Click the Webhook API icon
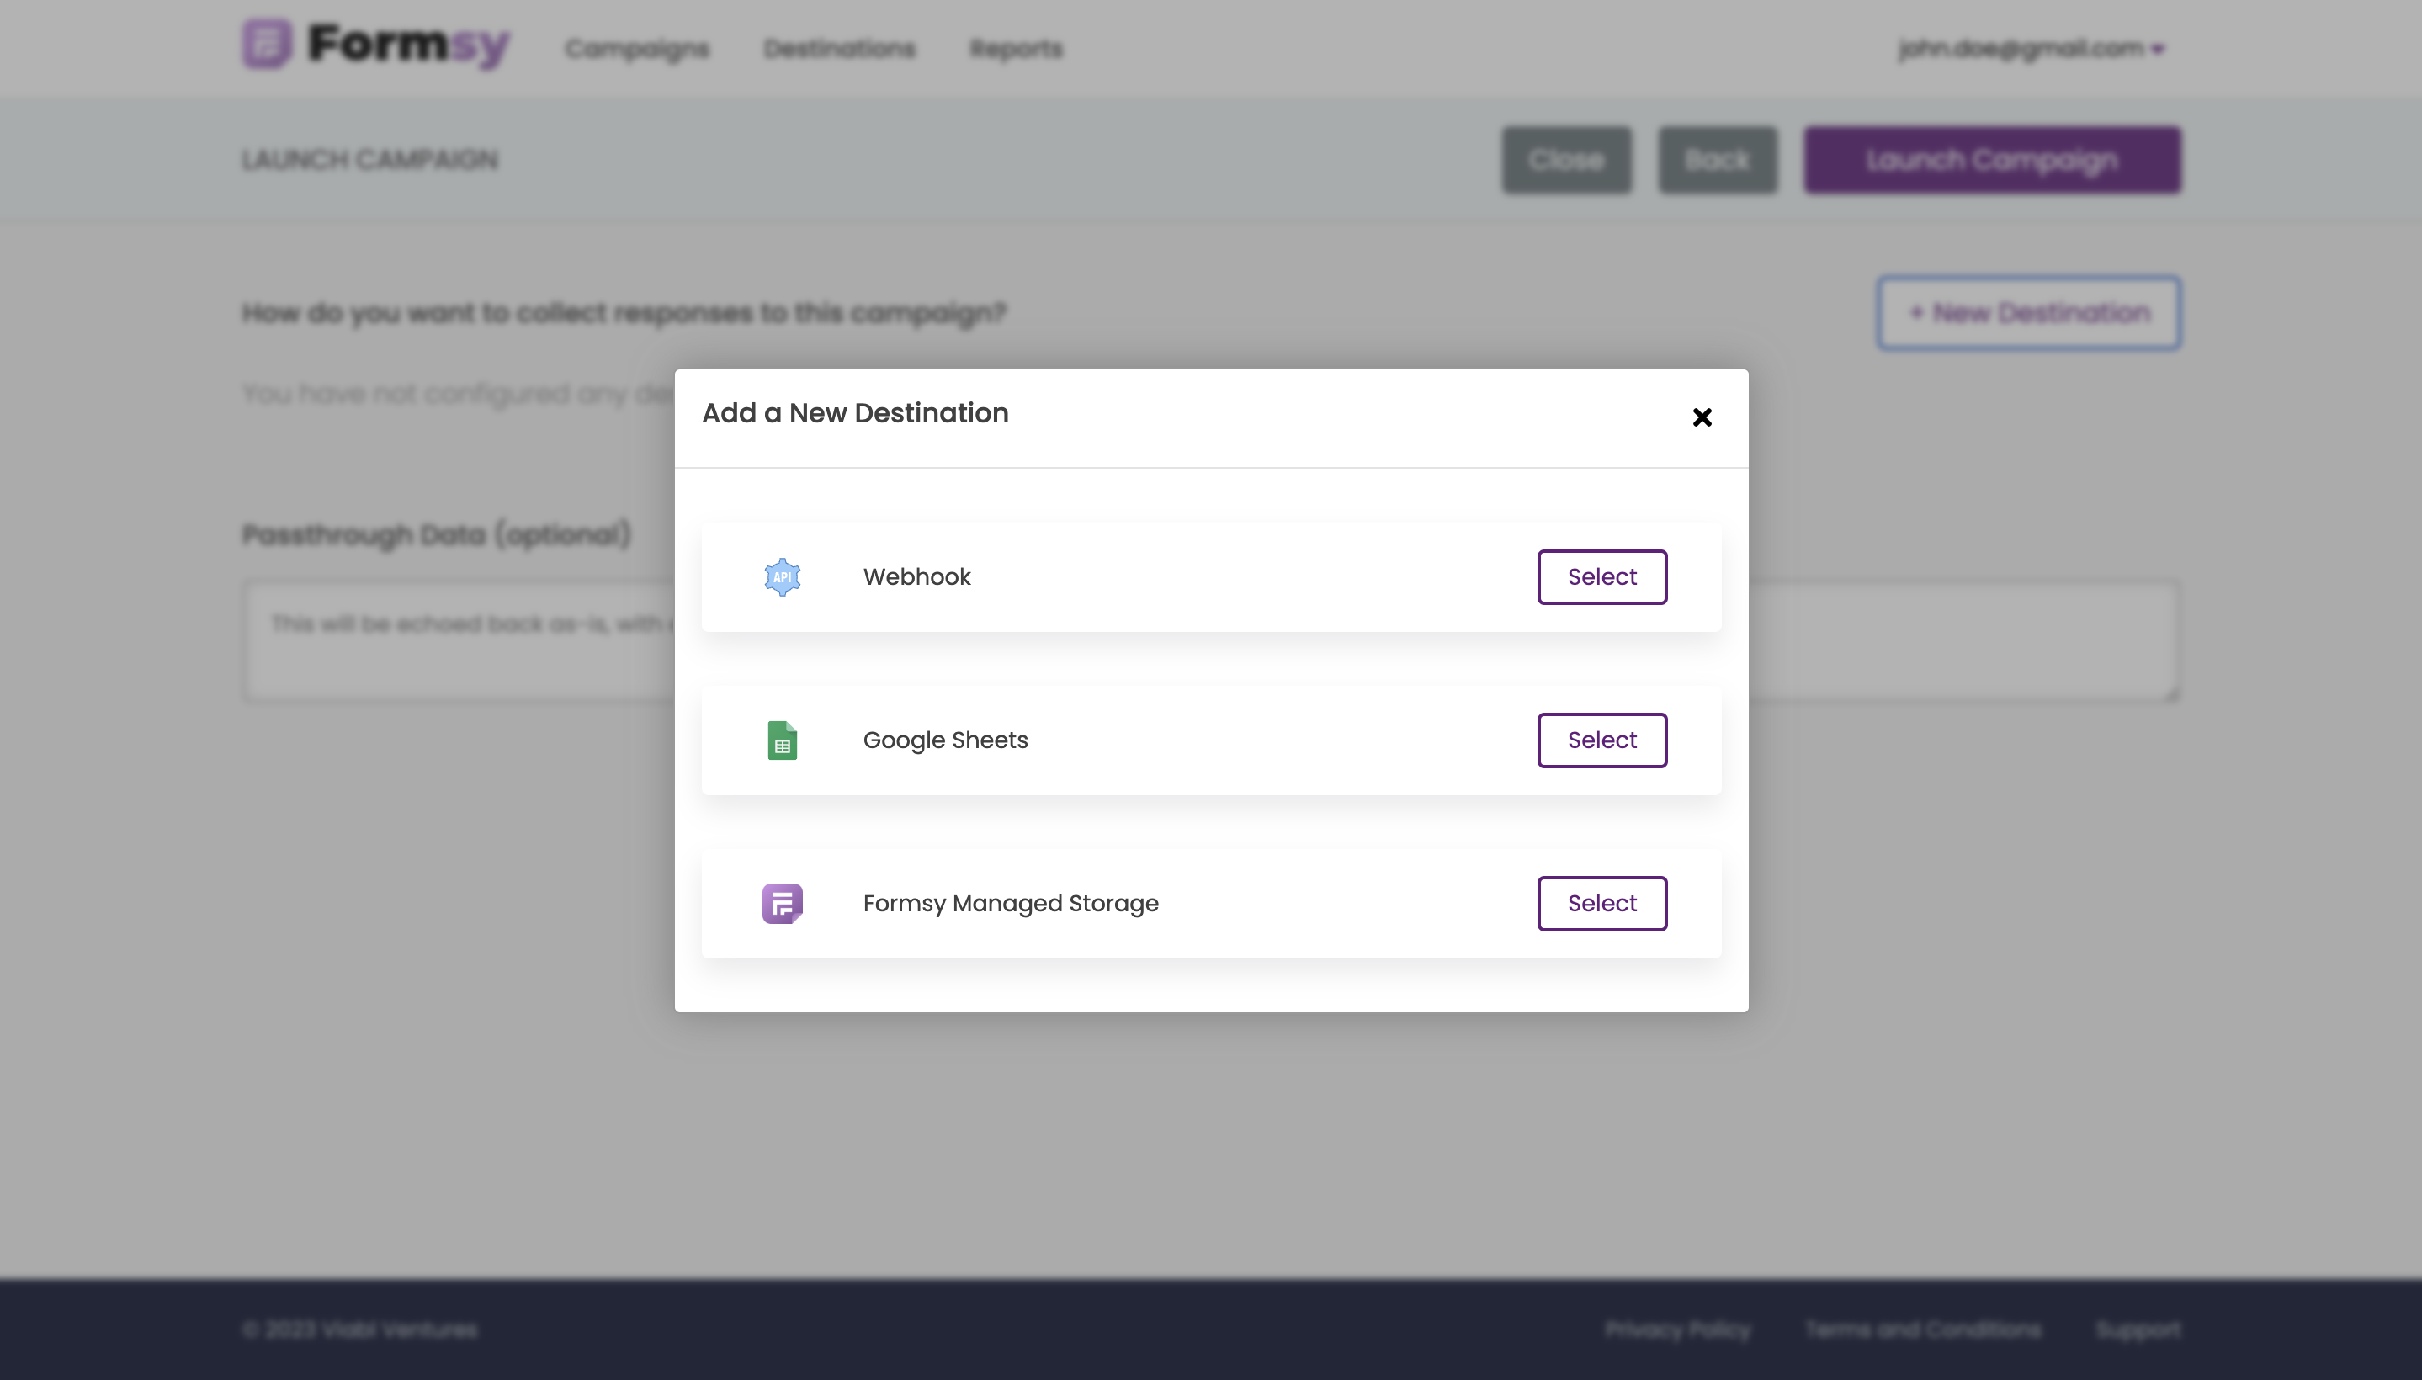Viewport: 2422px width, 1380px height. pos(782,577)
